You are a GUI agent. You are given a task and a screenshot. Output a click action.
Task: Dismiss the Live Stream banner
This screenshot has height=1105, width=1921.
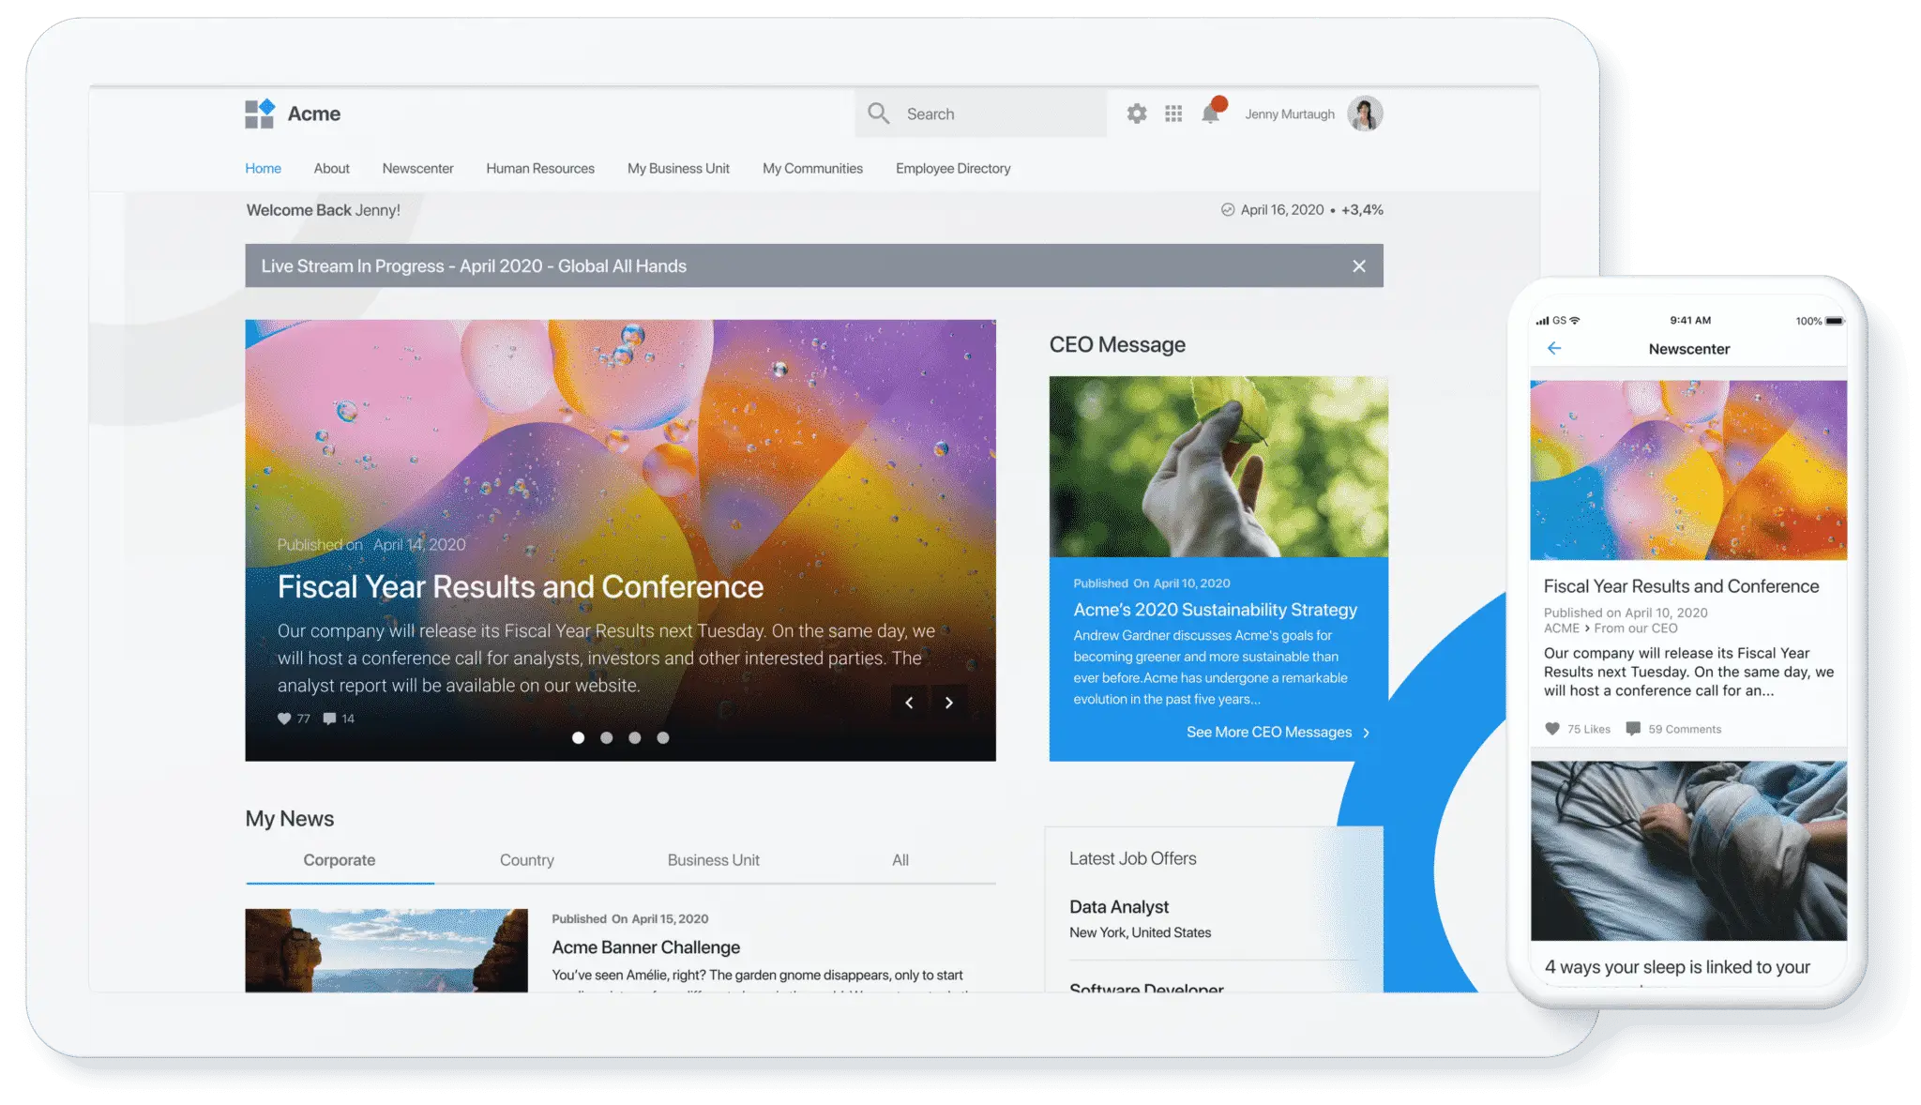click(1359, 266)
